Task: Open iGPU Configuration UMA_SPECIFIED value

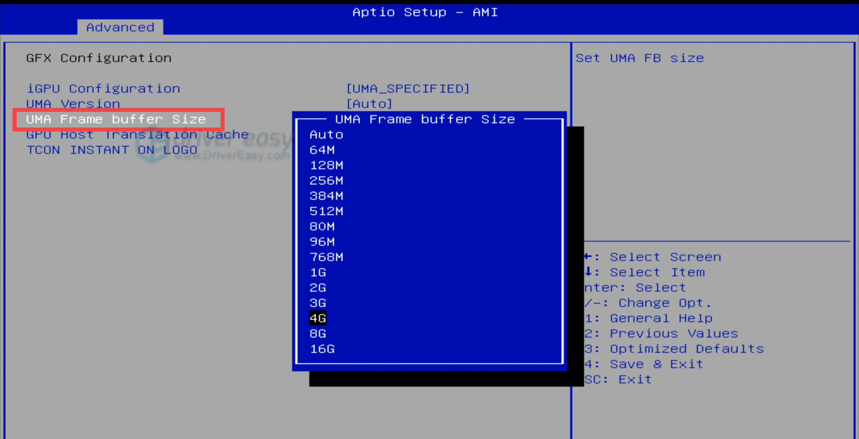Action: 408,89
